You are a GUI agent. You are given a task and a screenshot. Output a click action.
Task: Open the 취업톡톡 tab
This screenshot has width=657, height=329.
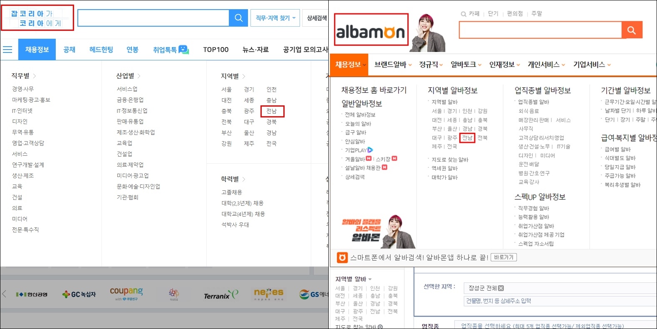point(171,50)
